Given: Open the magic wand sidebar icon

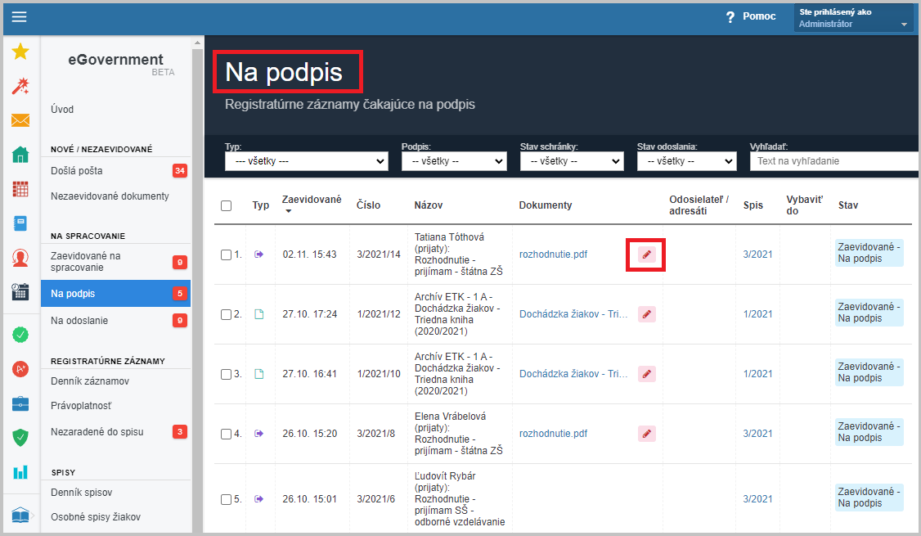Looking at the screenshot, I should pyautogui.click(x=20, y=86).
